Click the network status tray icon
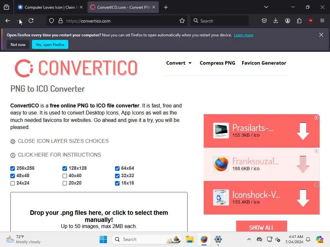This screenshot has height=247, width=330. 270,239
